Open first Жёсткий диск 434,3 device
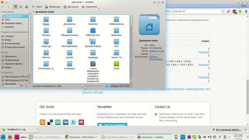This screenshot has width=249, height=140. click(15, 77)
